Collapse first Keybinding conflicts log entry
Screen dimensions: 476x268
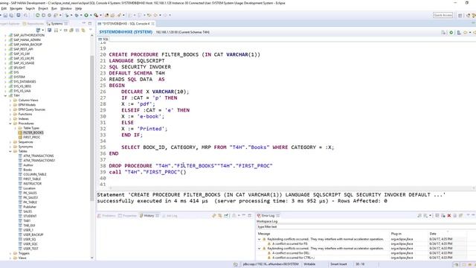tap(260, 239)
